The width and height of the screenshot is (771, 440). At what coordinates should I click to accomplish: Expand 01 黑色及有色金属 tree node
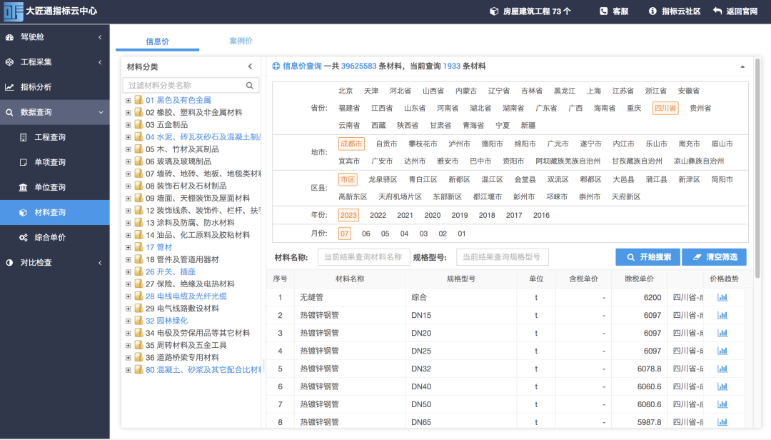[x=128, y=101]
